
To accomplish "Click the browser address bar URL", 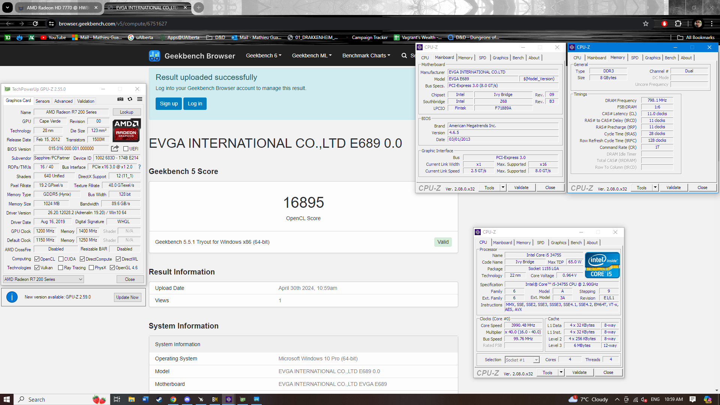I will pos(113,24).
